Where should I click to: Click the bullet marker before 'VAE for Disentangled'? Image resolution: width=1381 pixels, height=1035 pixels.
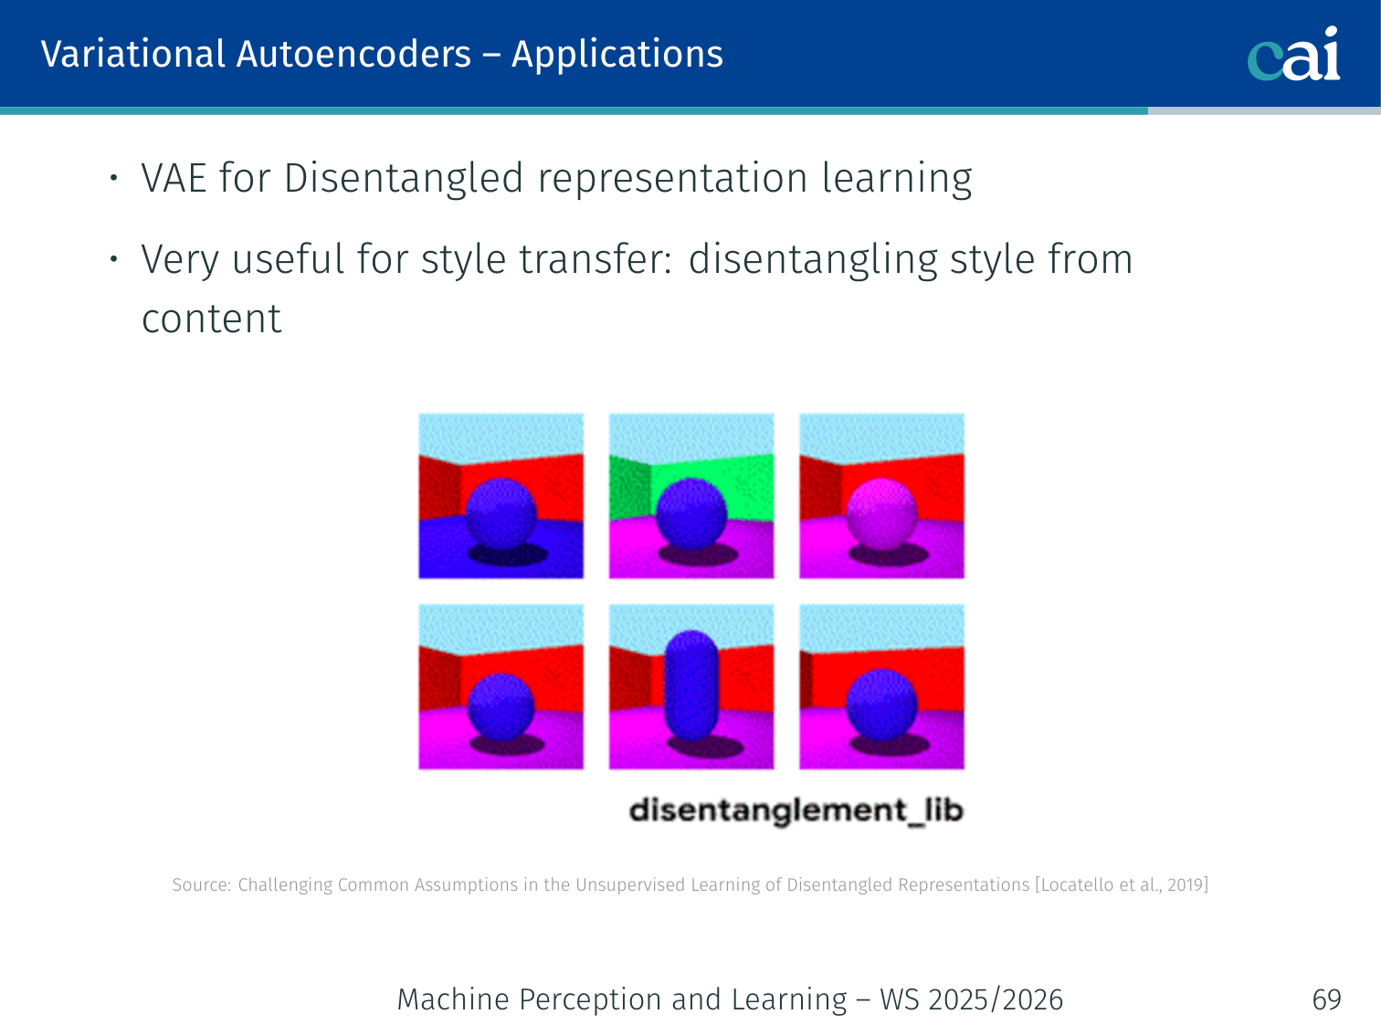[114, 178]
